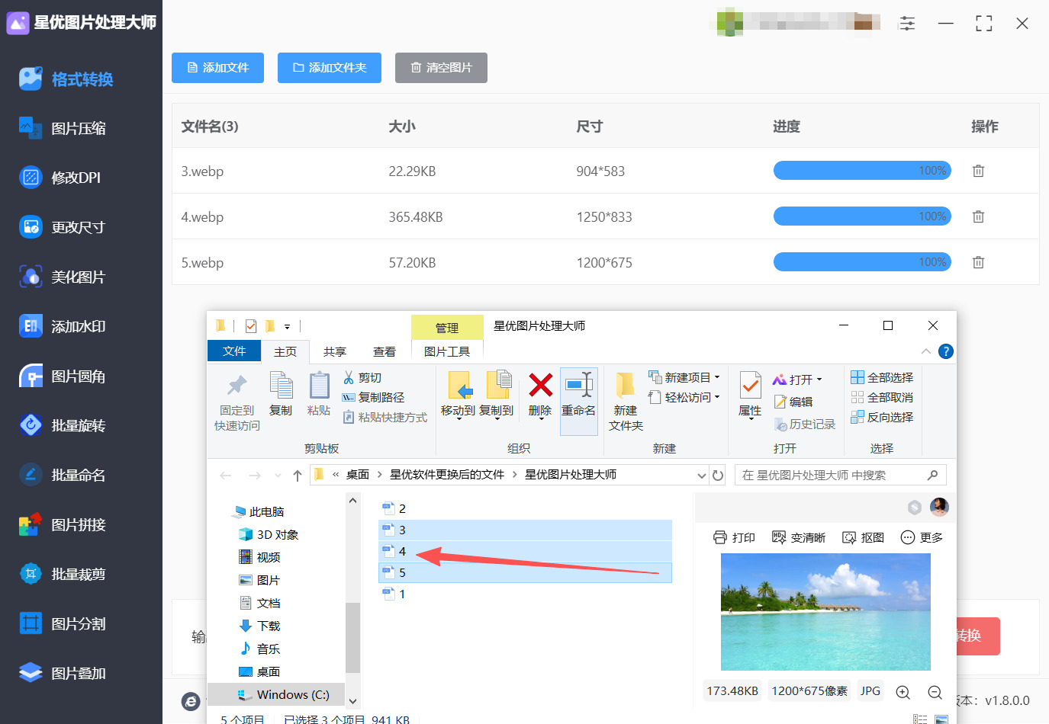Viewport: 1049px width, 724px height.
Task: Open 更多 options in preview pane
Action: tap(922, 537)
